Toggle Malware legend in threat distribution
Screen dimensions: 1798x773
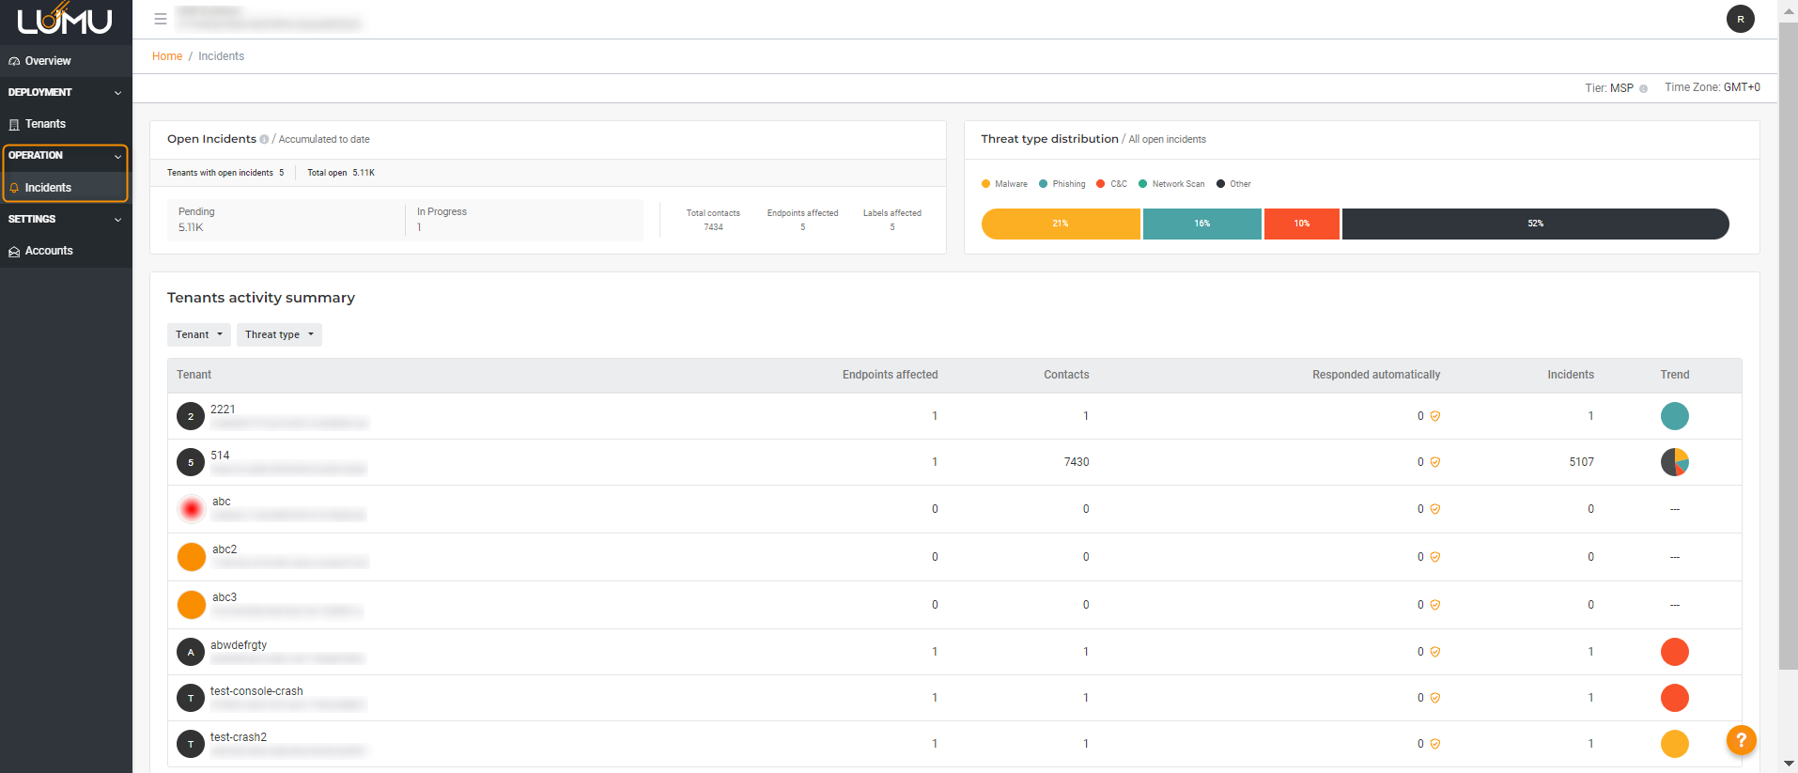tap(1004, 184)
